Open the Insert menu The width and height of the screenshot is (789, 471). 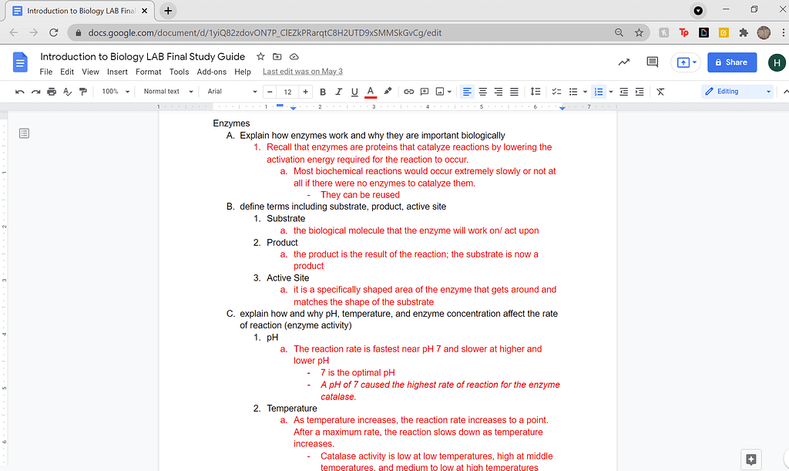[117, 72]
